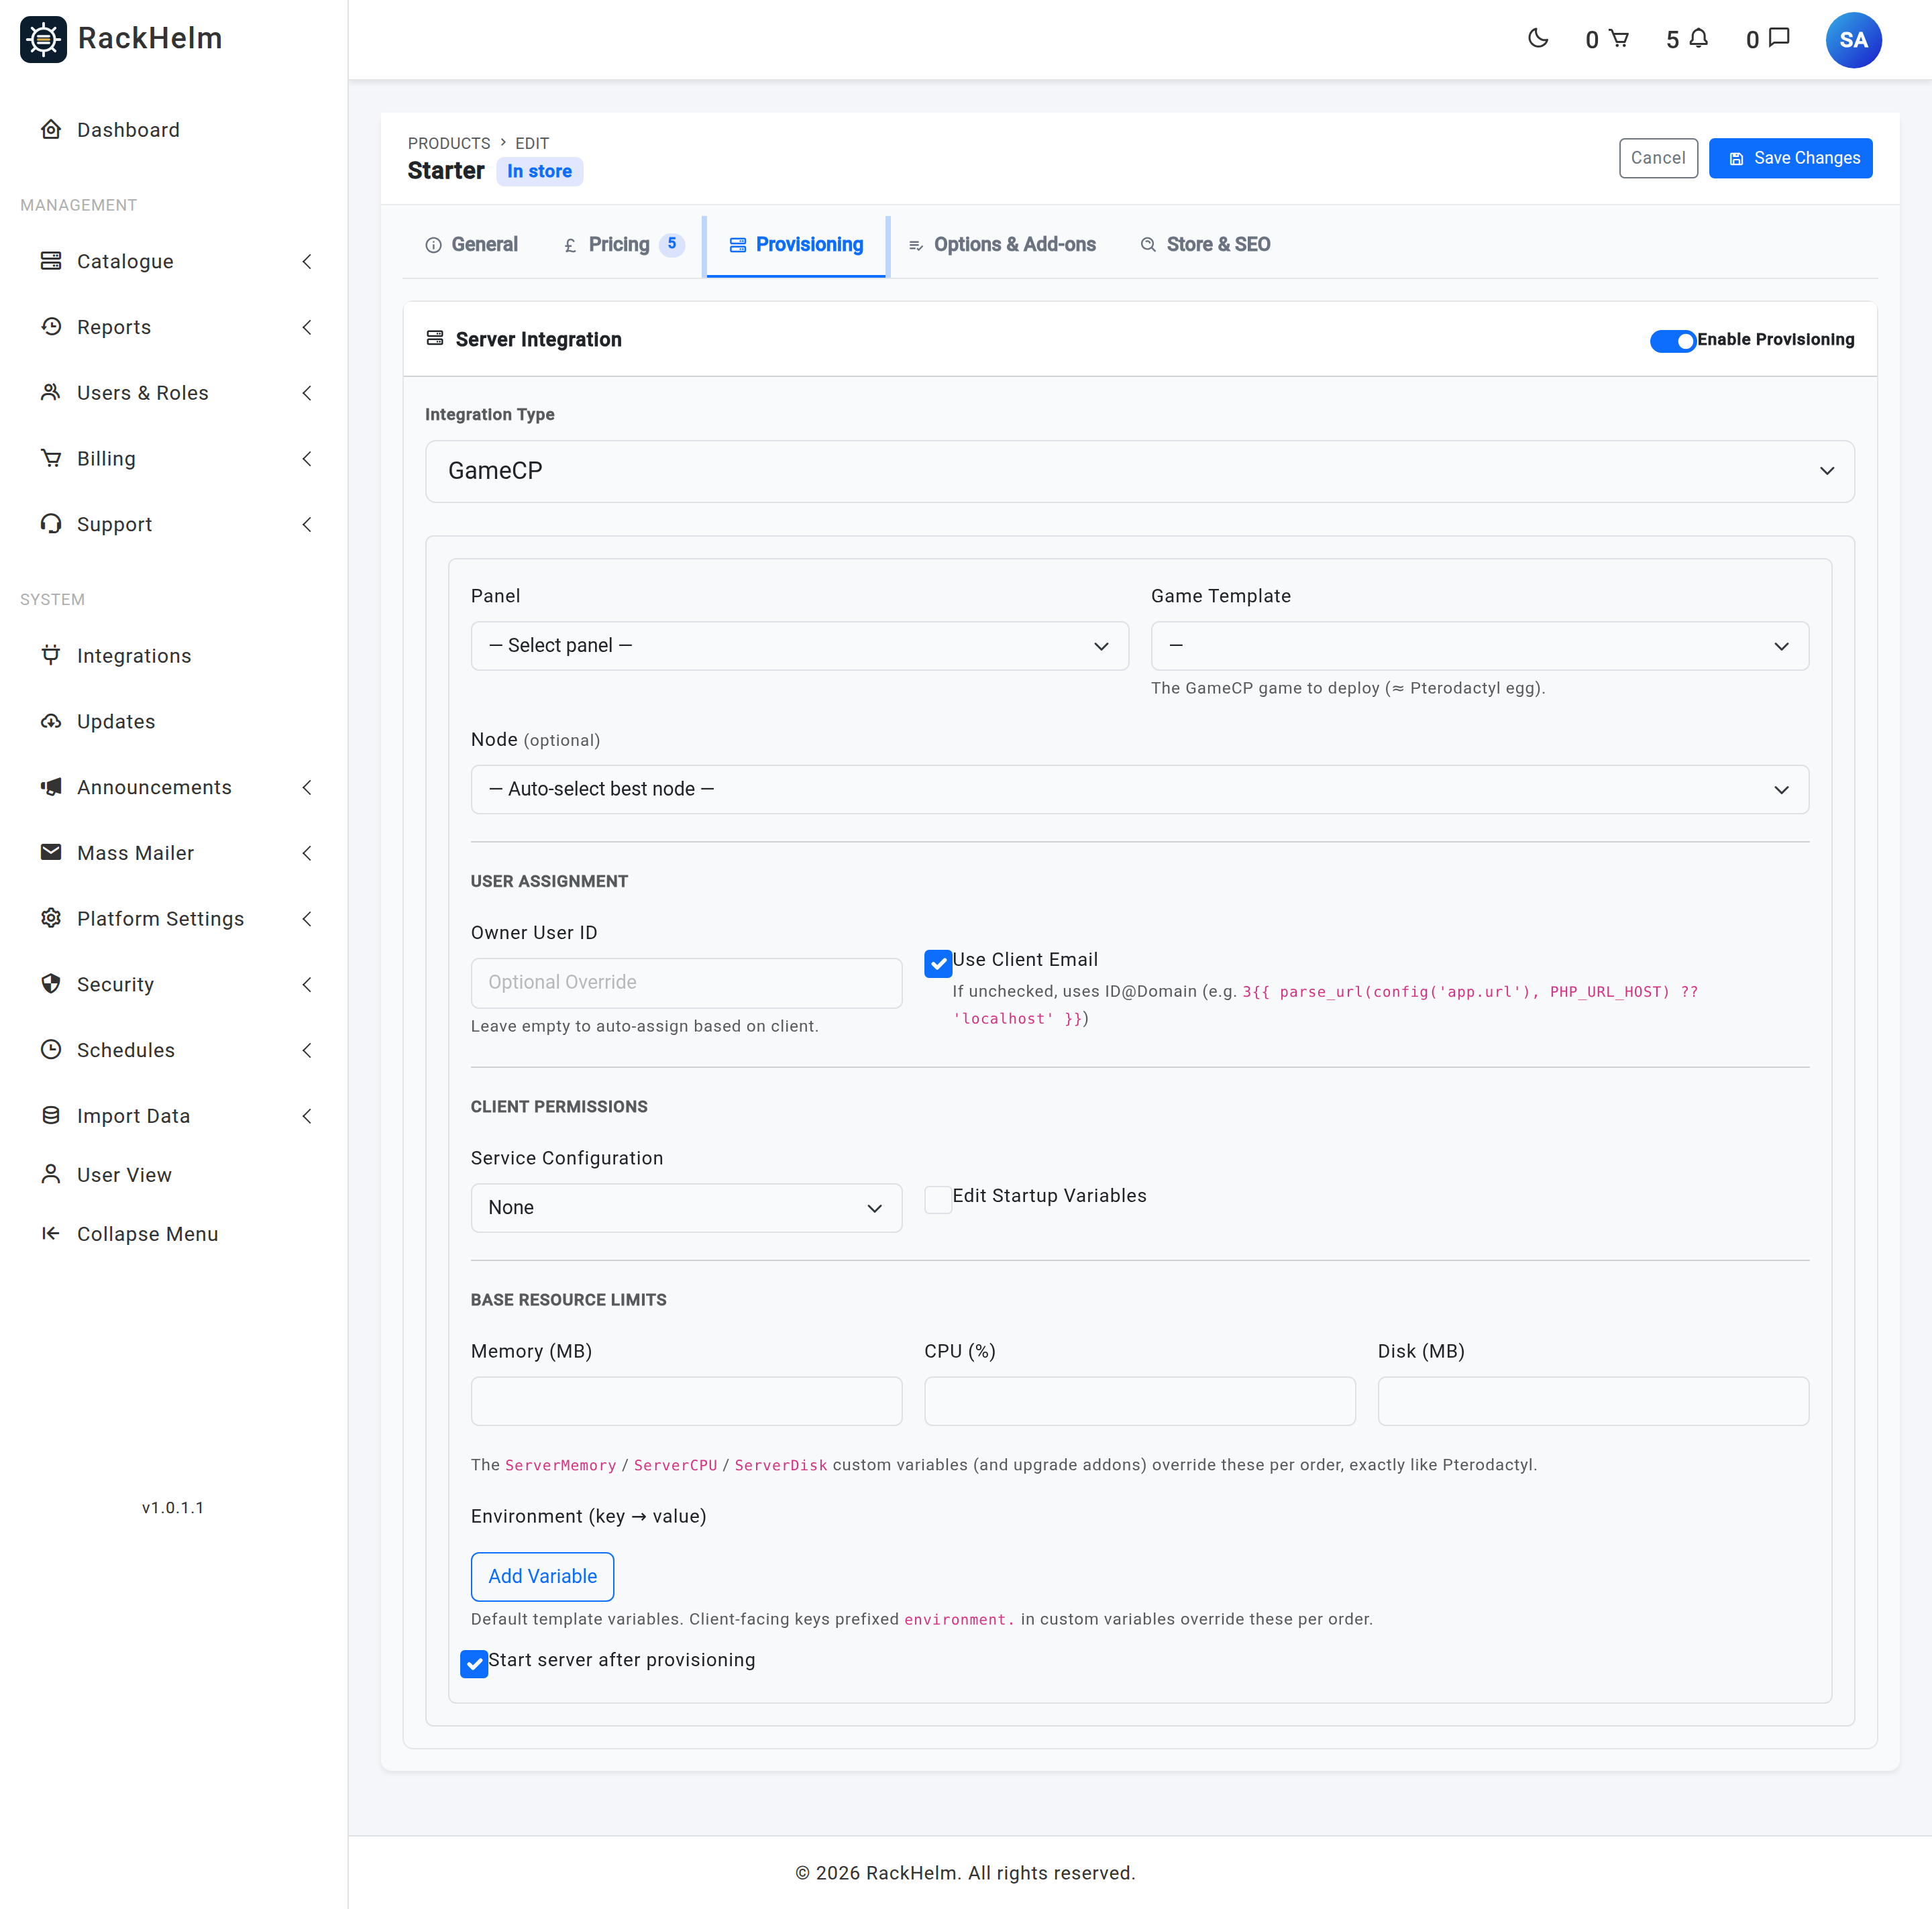Click the Cancel button
Image resolution: width=1932 pixels, height=1909 pixels.
coord(1658,158)
